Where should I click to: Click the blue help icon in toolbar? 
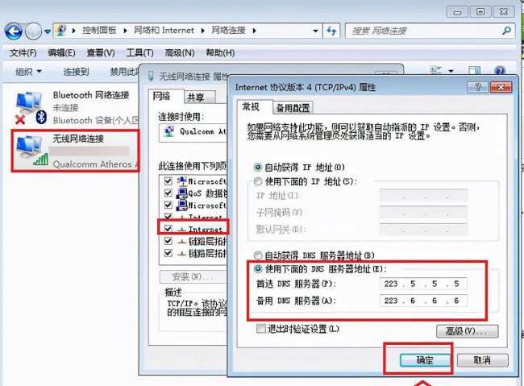(500, 71)
